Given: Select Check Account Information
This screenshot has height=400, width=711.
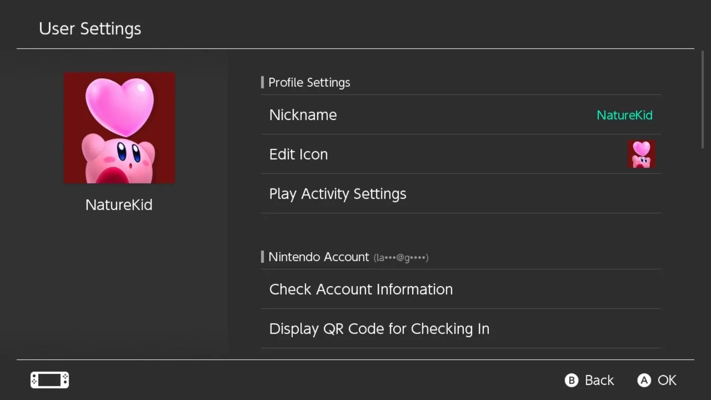Looking at the screenshot, I should click(361, 289).
